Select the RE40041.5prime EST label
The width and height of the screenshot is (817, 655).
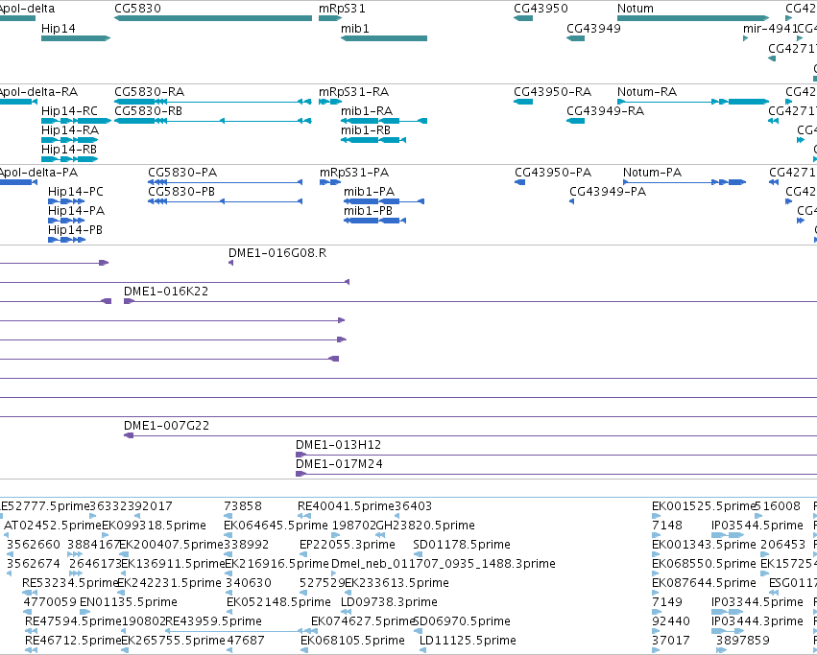[346, 506]
